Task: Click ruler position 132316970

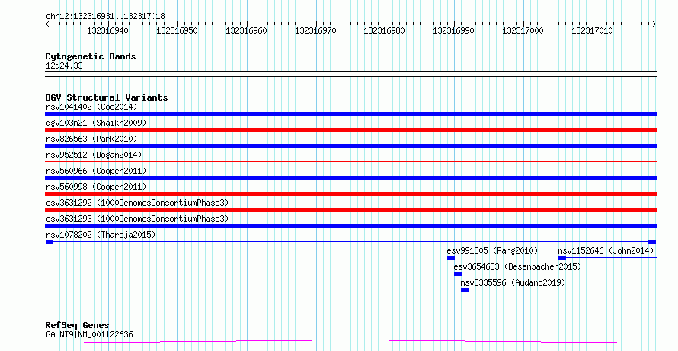Action: pyautogui.click(x=315, y=30)
